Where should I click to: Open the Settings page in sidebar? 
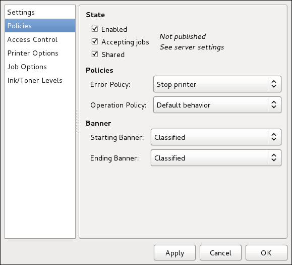[x=40, y=12]
